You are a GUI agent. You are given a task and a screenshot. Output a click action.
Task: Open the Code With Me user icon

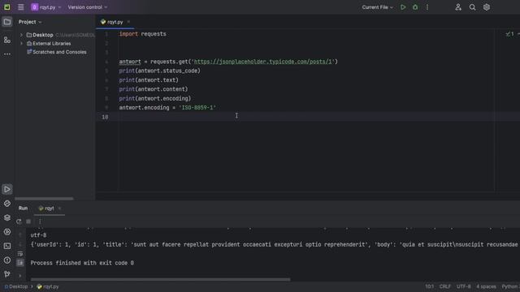click(x=458, y=7)
